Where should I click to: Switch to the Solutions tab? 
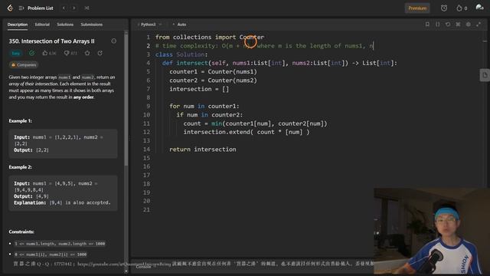(65, 25)
